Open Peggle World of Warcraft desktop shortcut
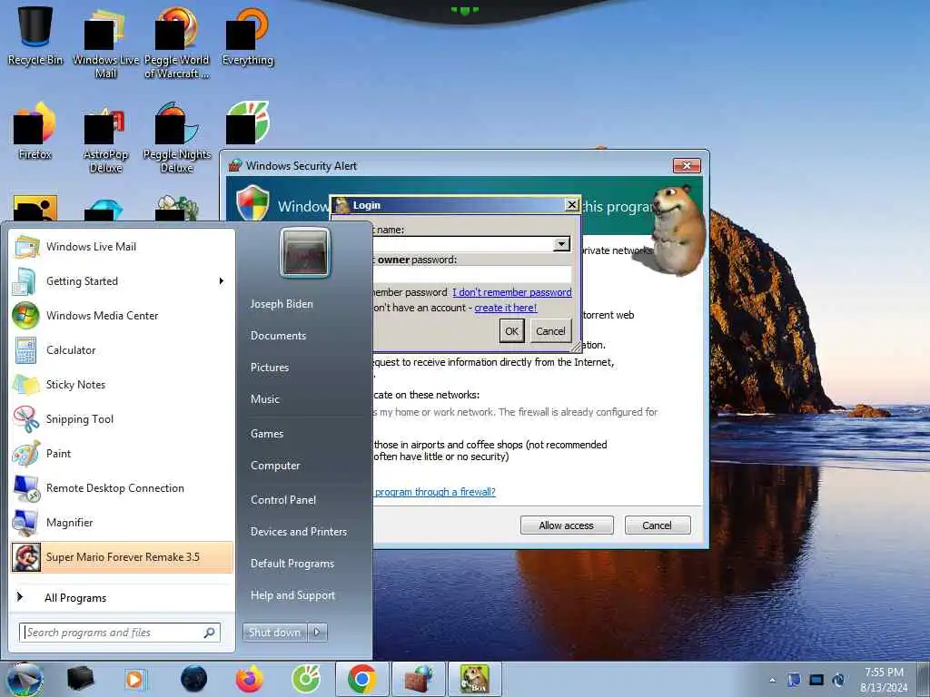This screenshot has height=697, width=930. (x=177, y=43)
